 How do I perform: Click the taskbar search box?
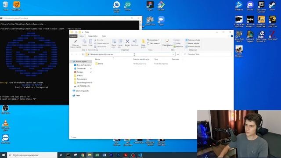point(32,155)
